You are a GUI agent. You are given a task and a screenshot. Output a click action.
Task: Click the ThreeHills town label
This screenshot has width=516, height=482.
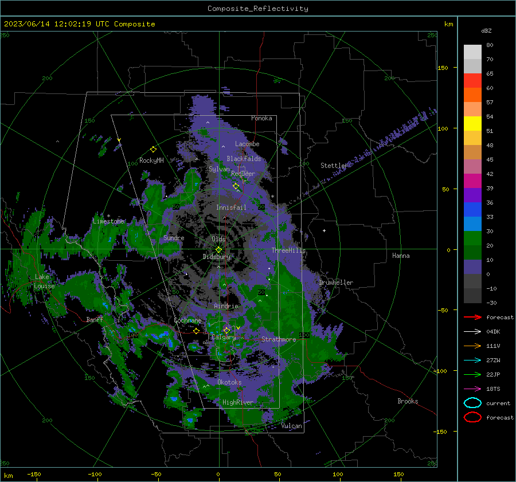point(288,250)
